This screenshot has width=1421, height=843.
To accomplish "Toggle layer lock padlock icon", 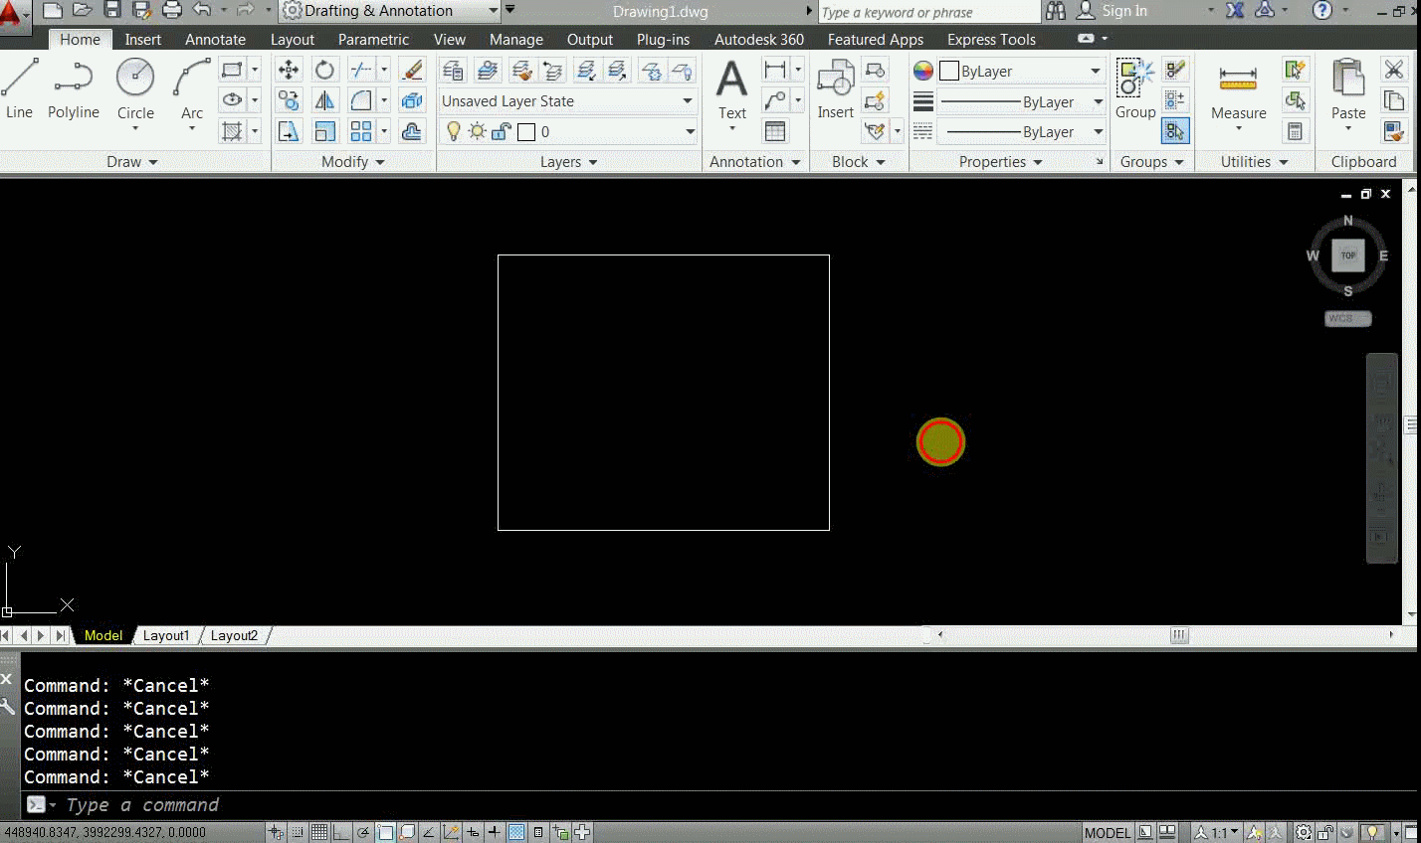I will (501, 131).
